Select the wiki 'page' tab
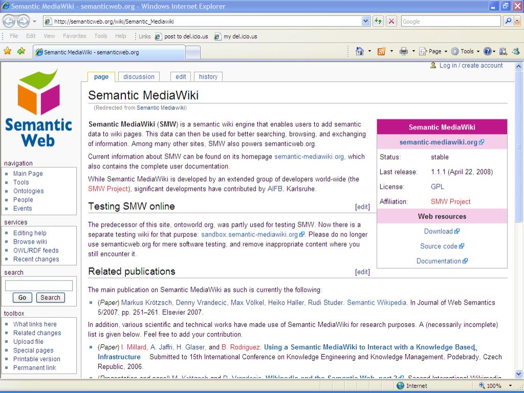Screen dimensions: 524x393 coord(101,77)
